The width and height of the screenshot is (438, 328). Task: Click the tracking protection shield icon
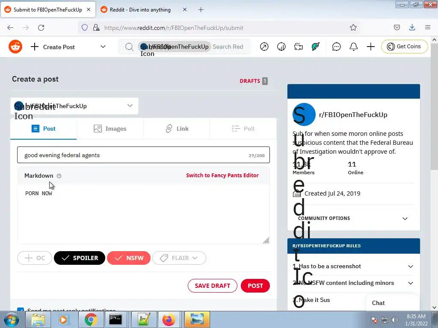(85, 27)
